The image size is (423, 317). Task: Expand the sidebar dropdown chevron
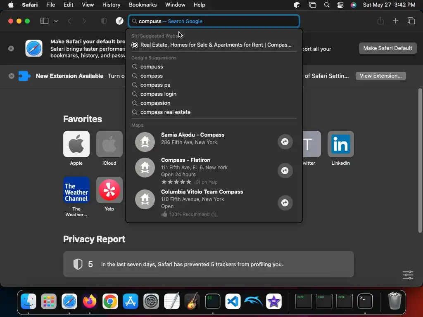click(56, 21)
